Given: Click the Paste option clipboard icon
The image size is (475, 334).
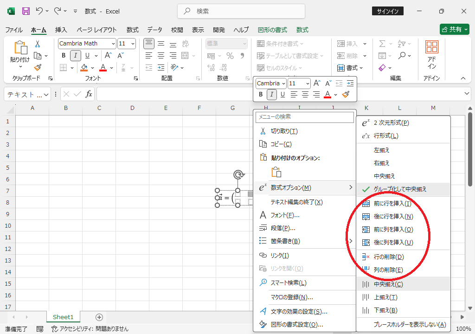Looking at the screenshot, I should coord(276,172).
